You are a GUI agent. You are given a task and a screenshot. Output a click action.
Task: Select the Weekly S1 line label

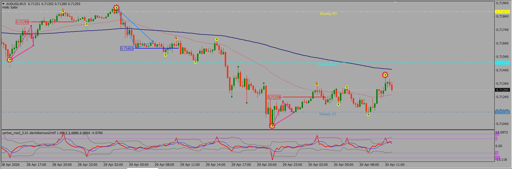pos(328,114)
